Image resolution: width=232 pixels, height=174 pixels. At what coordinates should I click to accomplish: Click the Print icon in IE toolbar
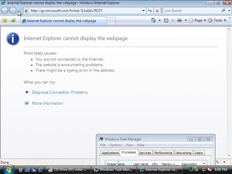coord(179,20)
